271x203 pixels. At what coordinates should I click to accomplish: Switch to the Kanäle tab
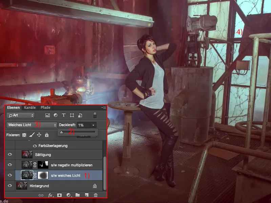pyautogui.click(x=30, y=108)
